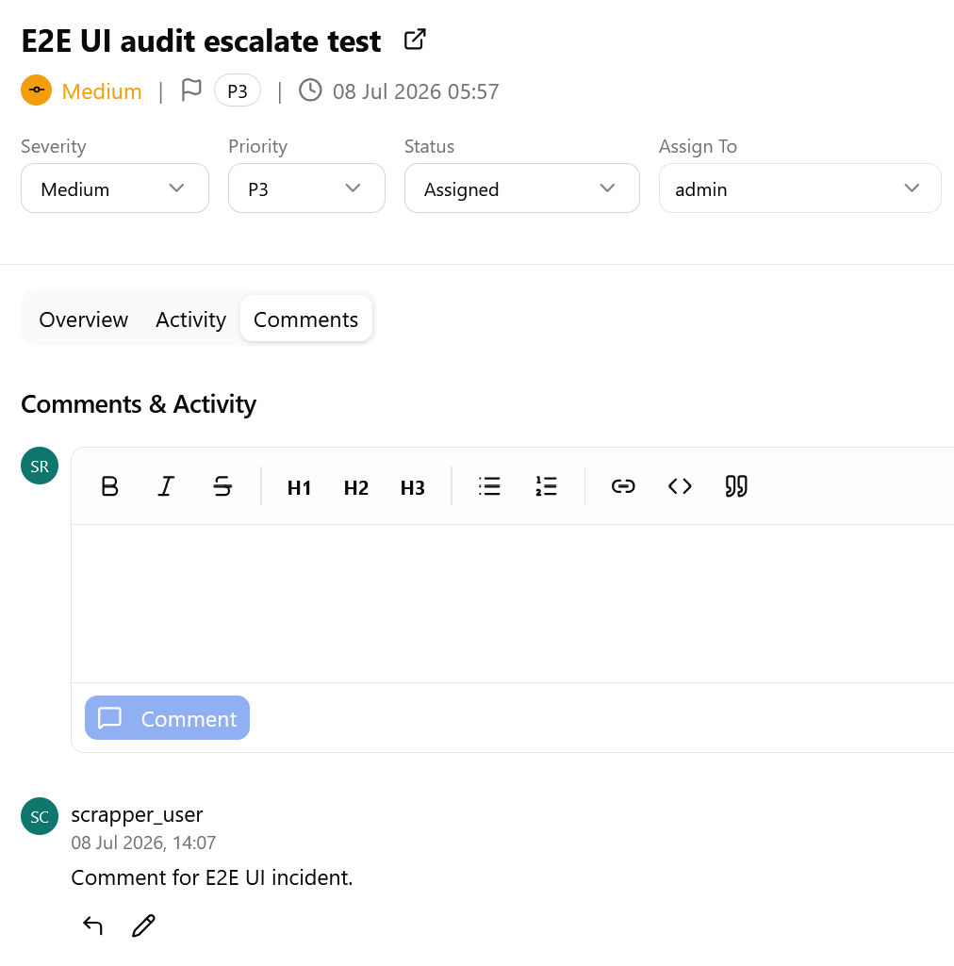This screenshot has width=954, height=966.
Task: Open the Assign To dropdown
Action: click(799, 188)
